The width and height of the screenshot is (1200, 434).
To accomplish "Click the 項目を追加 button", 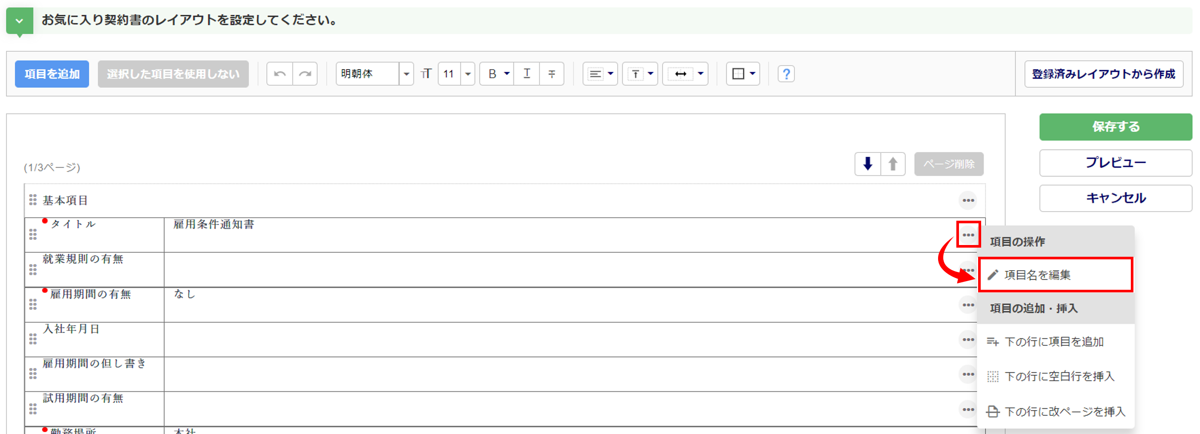I will tap(52, 74).
